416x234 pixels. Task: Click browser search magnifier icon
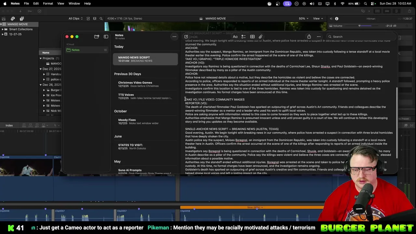(x=101, y=19)
